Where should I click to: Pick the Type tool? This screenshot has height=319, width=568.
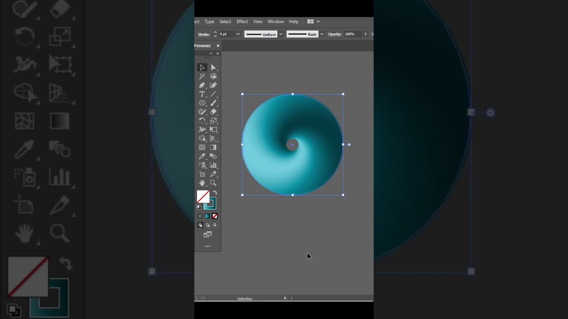tap(202, 94)
